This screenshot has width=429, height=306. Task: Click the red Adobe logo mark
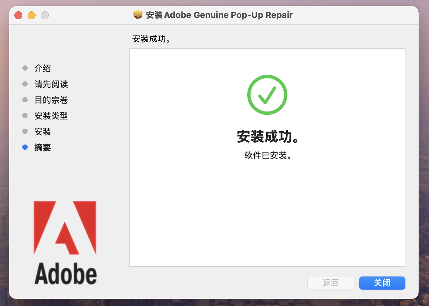click(x=65, y=228)
